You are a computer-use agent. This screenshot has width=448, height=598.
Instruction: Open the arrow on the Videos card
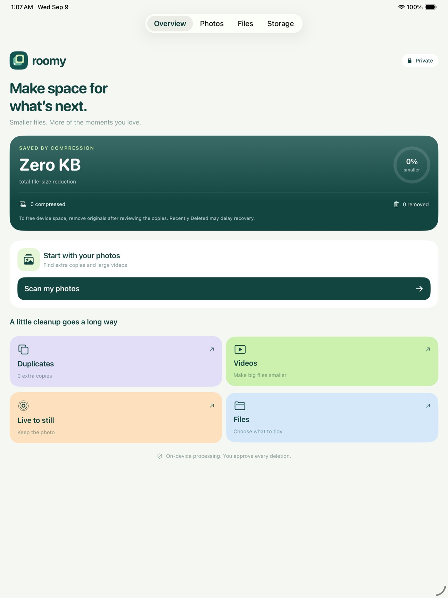point(428,349)
